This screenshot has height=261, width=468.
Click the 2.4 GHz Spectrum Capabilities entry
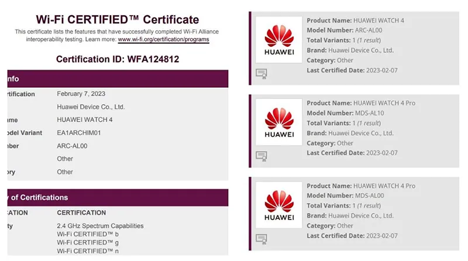click(x=100, y=226)
